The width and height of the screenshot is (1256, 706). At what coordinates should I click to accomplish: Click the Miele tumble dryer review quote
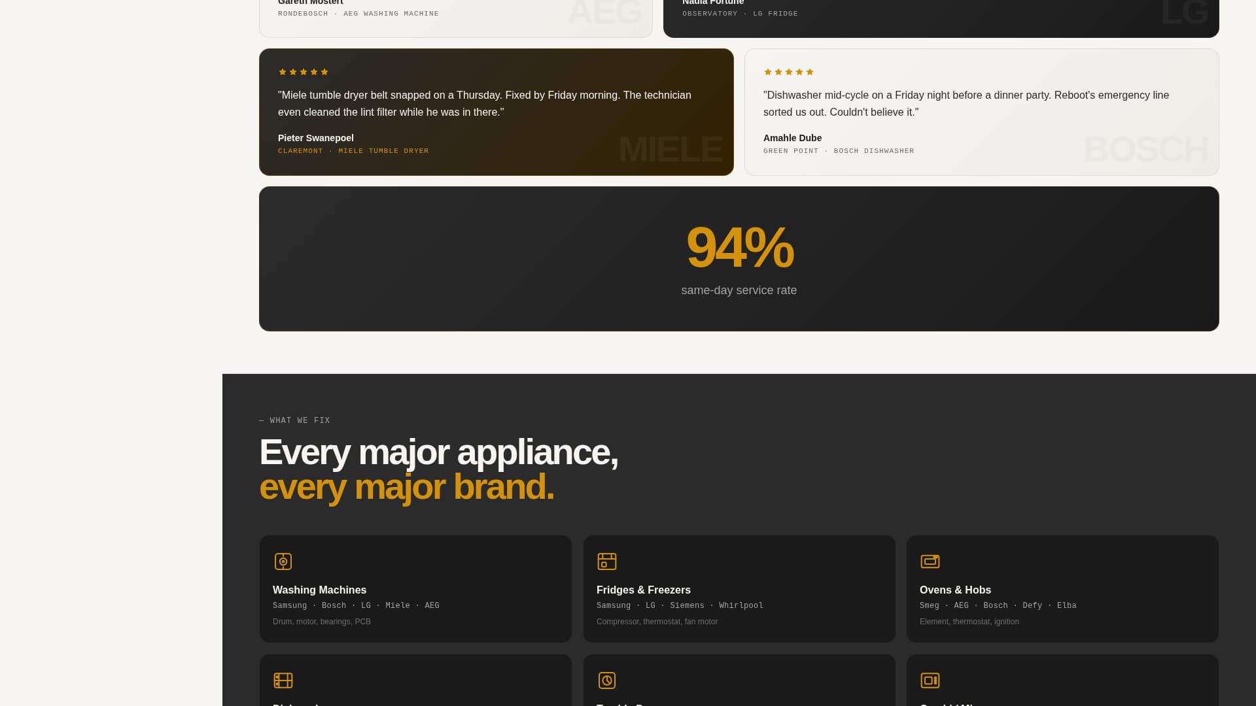pyautogui.click(x=485, y=103)
